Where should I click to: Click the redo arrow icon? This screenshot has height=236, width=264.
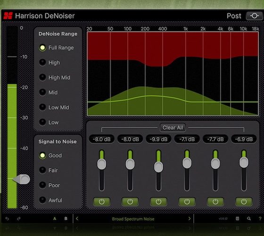[x=19, y=219]
